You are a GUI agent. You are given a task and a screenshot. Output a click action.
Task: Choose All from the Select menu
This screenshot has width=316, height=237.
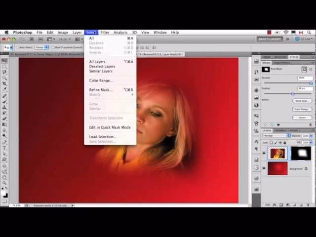click(x=110, y=39)
